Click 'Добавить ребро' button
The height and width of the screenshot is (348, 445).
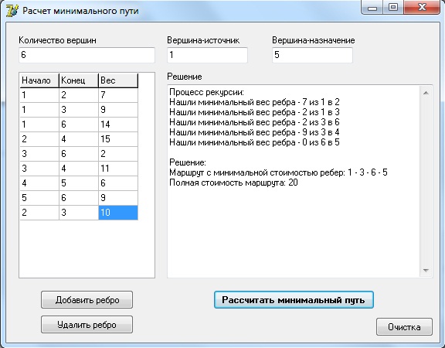87,300
